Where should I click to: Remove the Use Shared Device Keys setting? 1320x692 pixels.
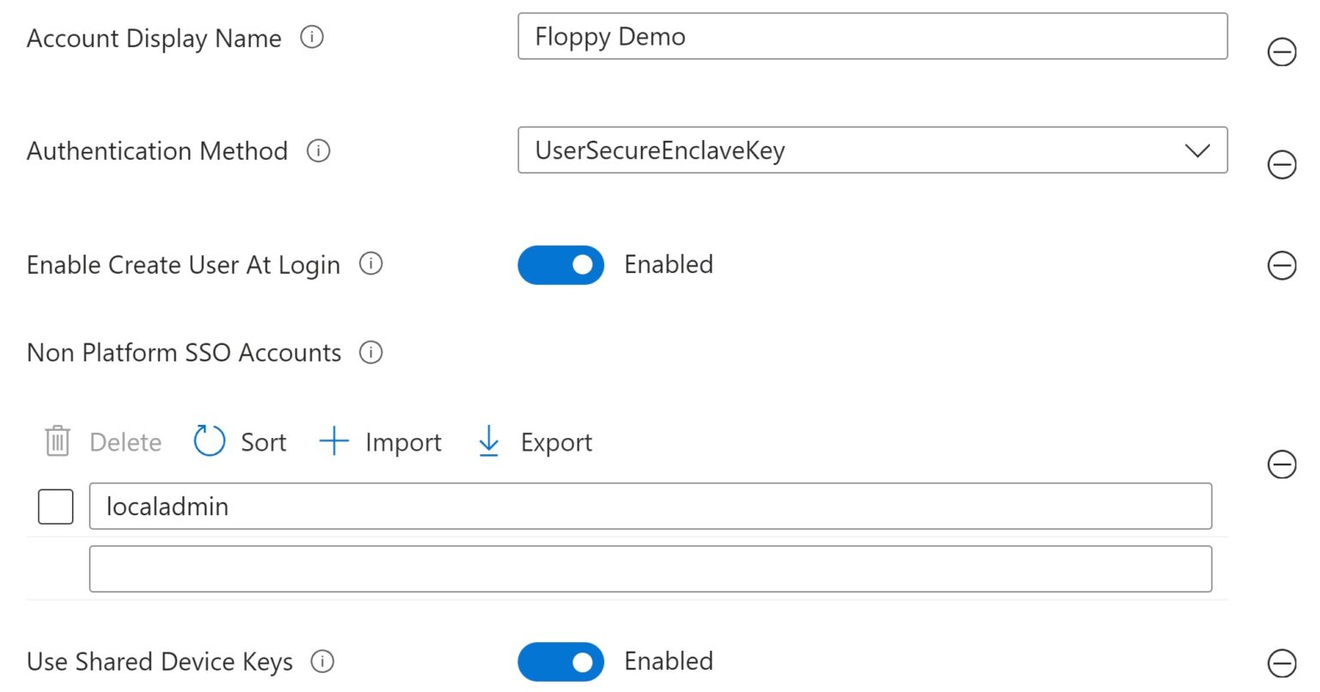(1282, 662)
